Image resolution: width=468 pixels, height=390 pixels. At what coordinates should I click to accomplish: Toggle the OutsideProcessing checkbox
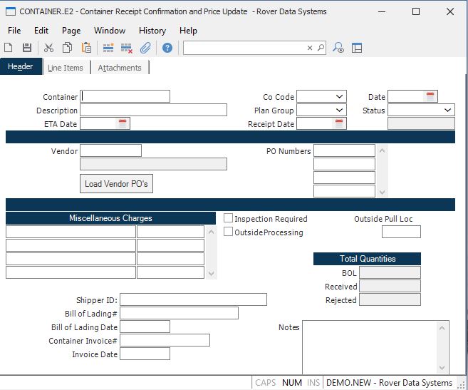pos(229,232)
